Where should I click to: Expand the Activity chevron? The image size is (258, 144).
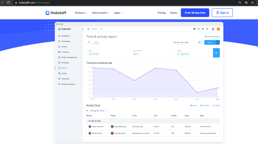click(80, 47)
